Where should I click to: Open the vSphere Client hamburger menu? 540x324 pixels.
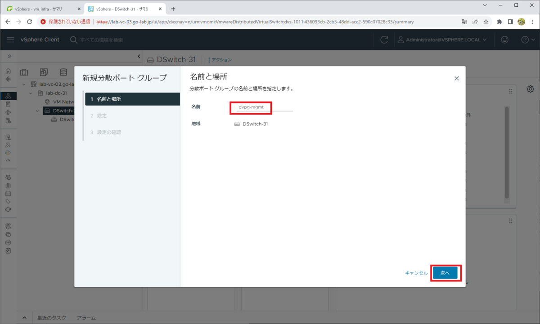(10, 40)
